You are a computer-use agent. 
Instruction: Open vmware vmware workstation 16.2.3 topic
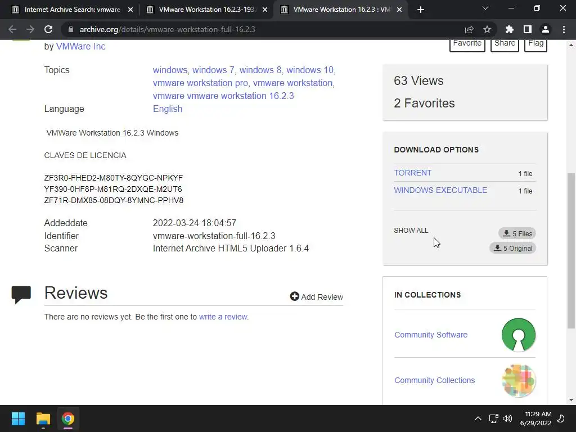(223, 96)
